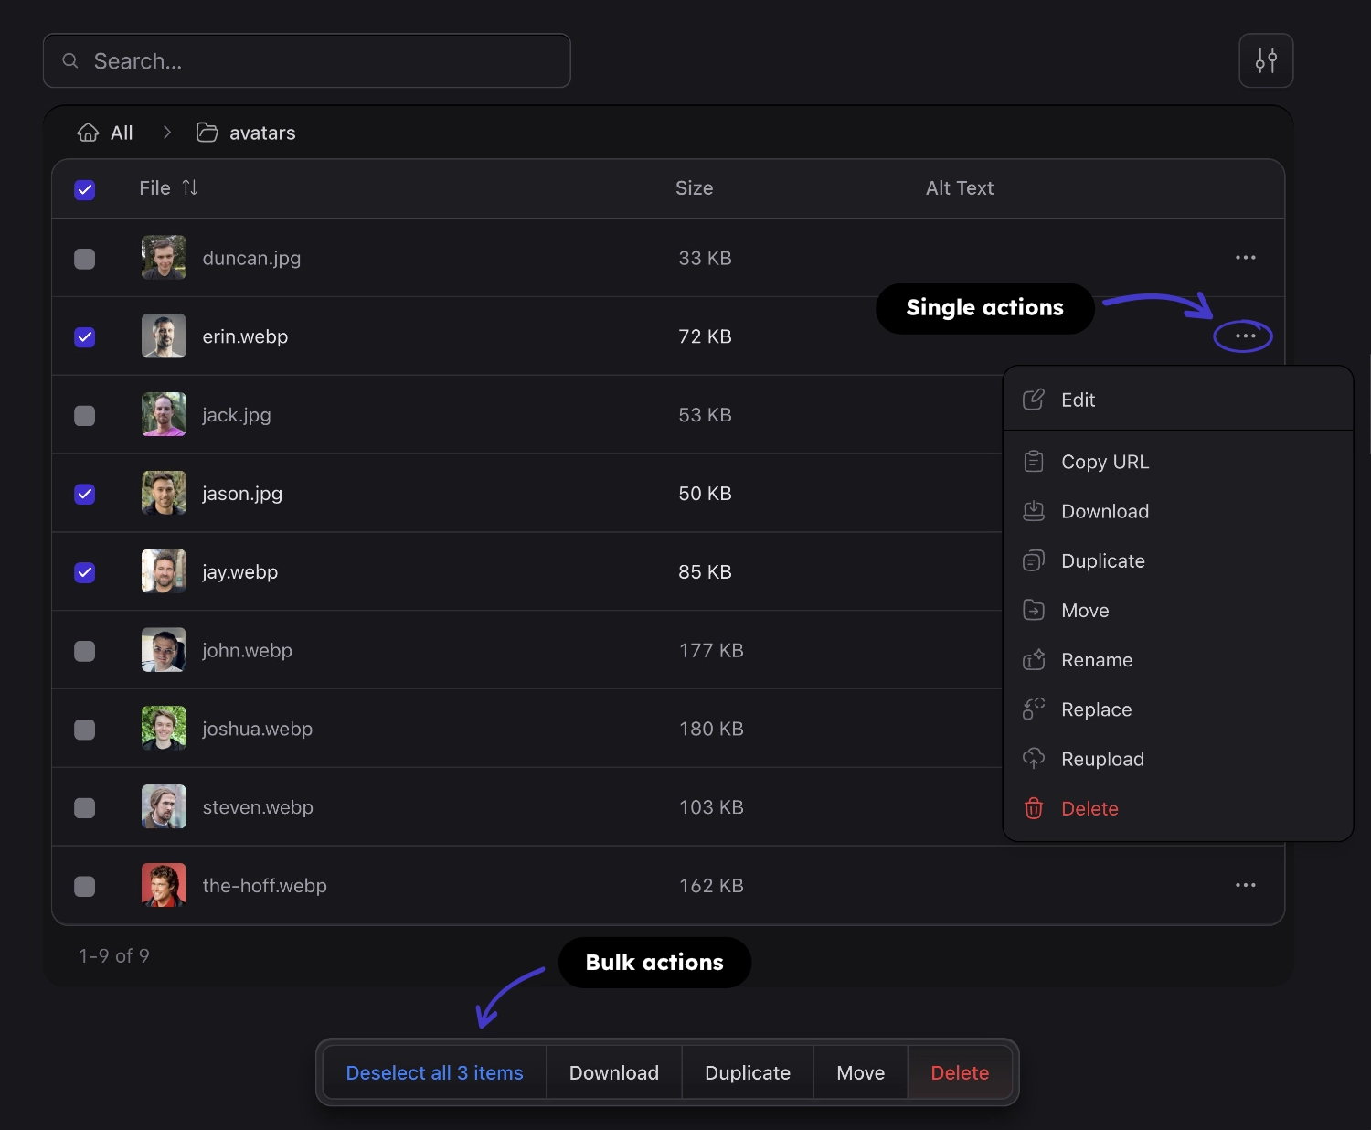Check the checkbox for duncan.jpg

tap(84, 259)
